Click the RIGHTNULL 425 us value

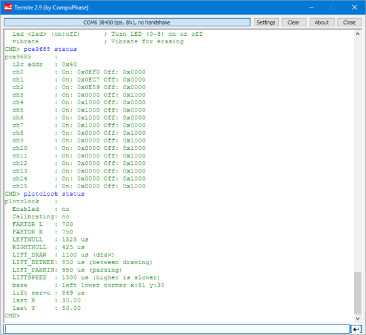coord(73,247)
